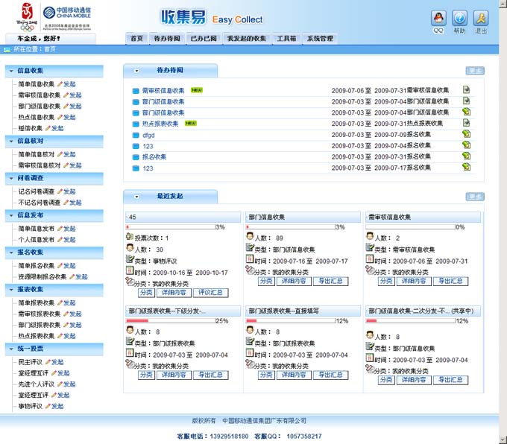Open the QQ penguin icon
507x444 pixels.
click(438, 18)
